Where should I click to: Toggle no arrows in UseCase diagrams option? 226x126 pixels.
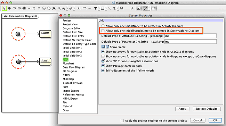(x=103, y=52)
